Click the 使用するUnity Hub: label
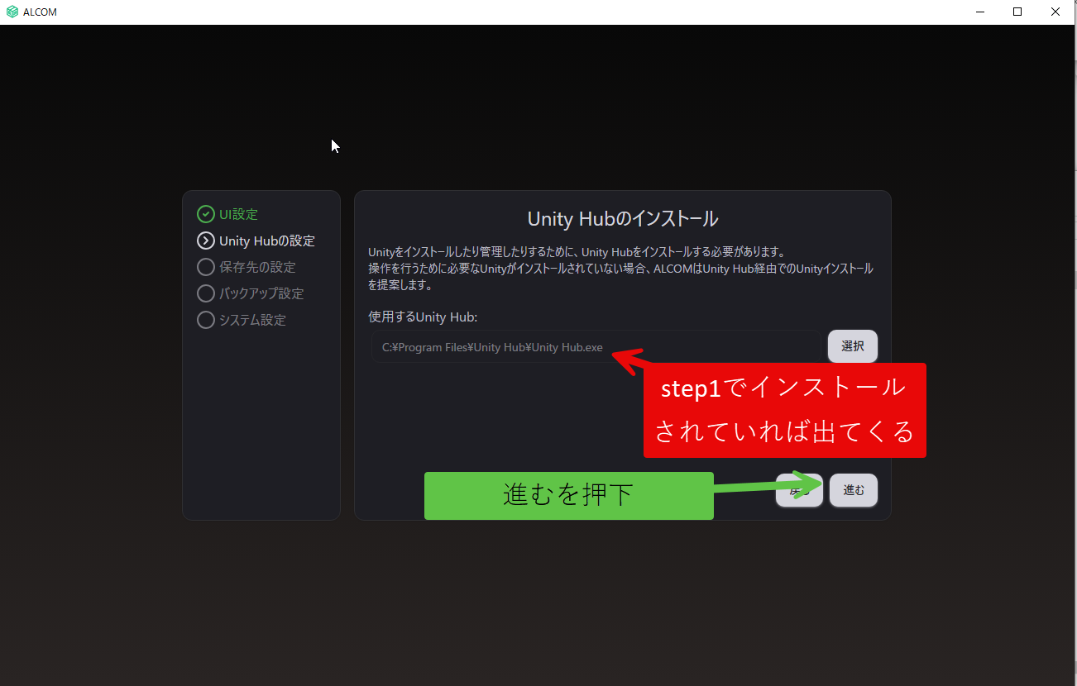 (x=423, y=317)
